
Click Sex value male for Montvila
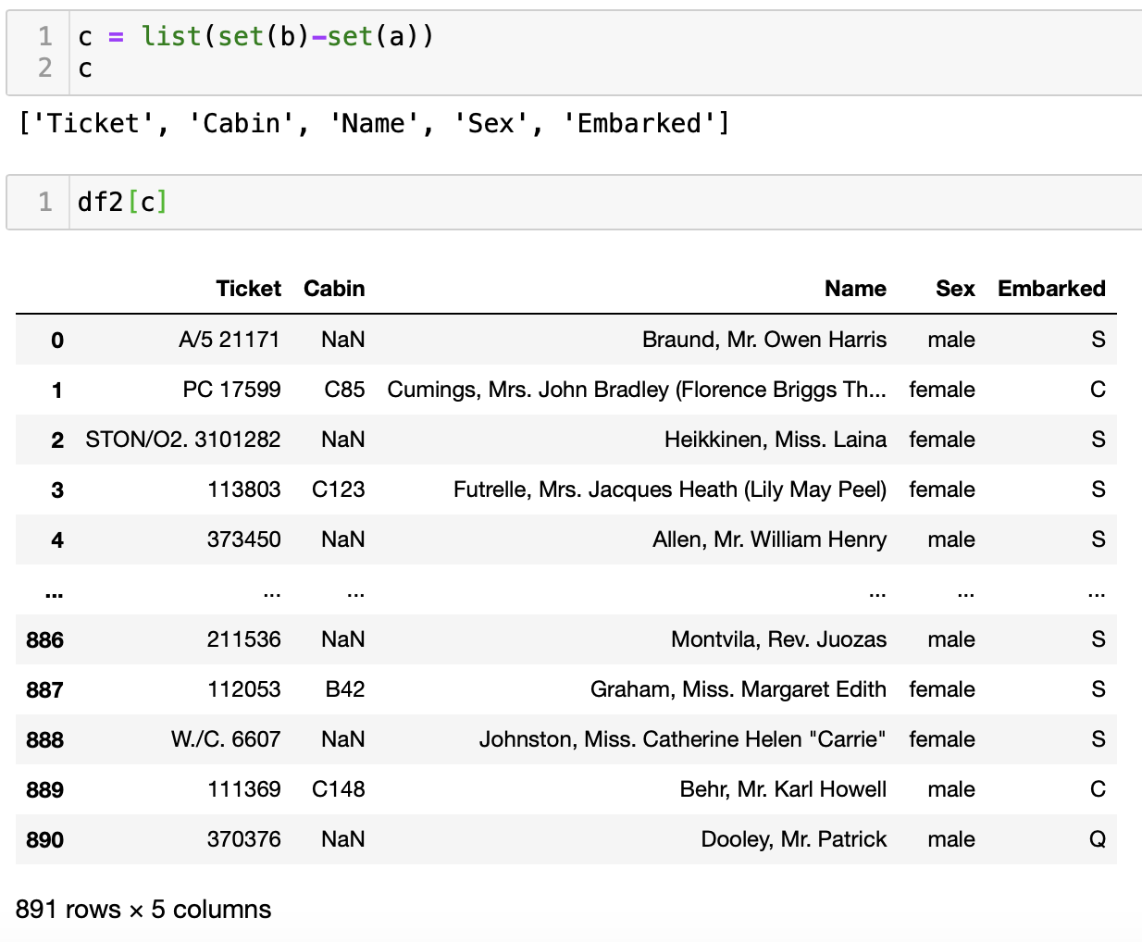click(x=951, y=639)
